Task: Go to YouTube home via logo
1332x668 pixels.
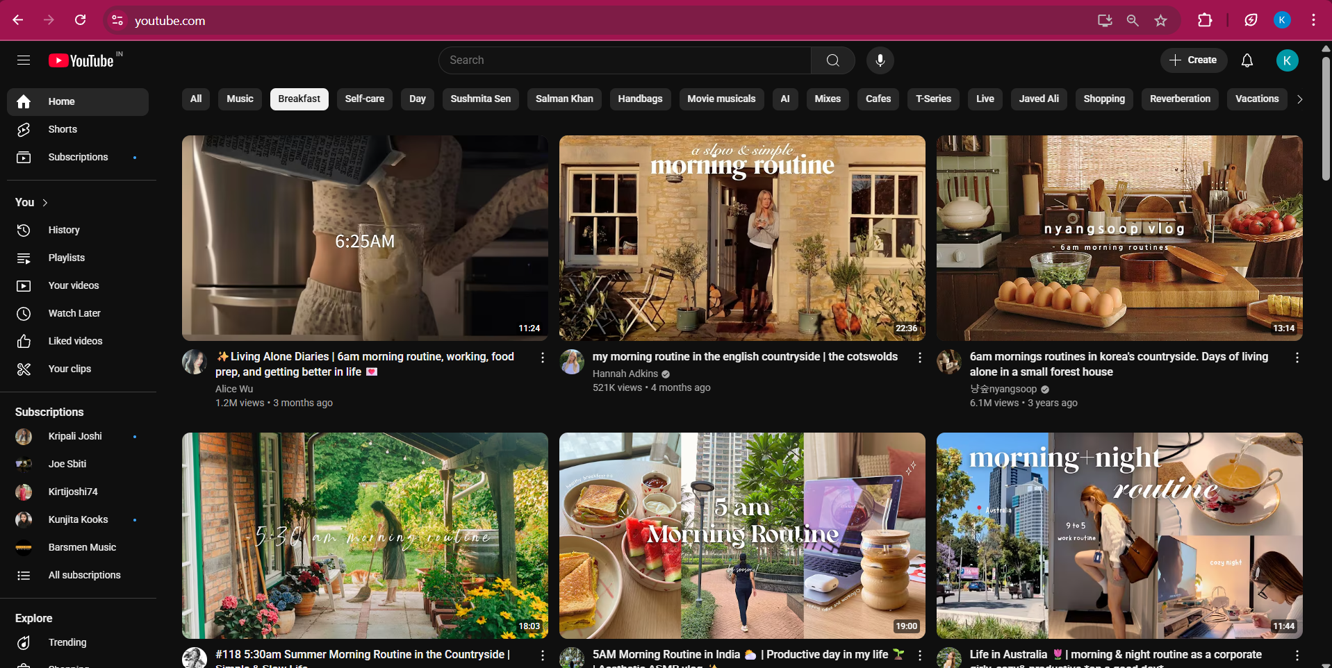Action: pyautogui.click(x=82, y=60)
